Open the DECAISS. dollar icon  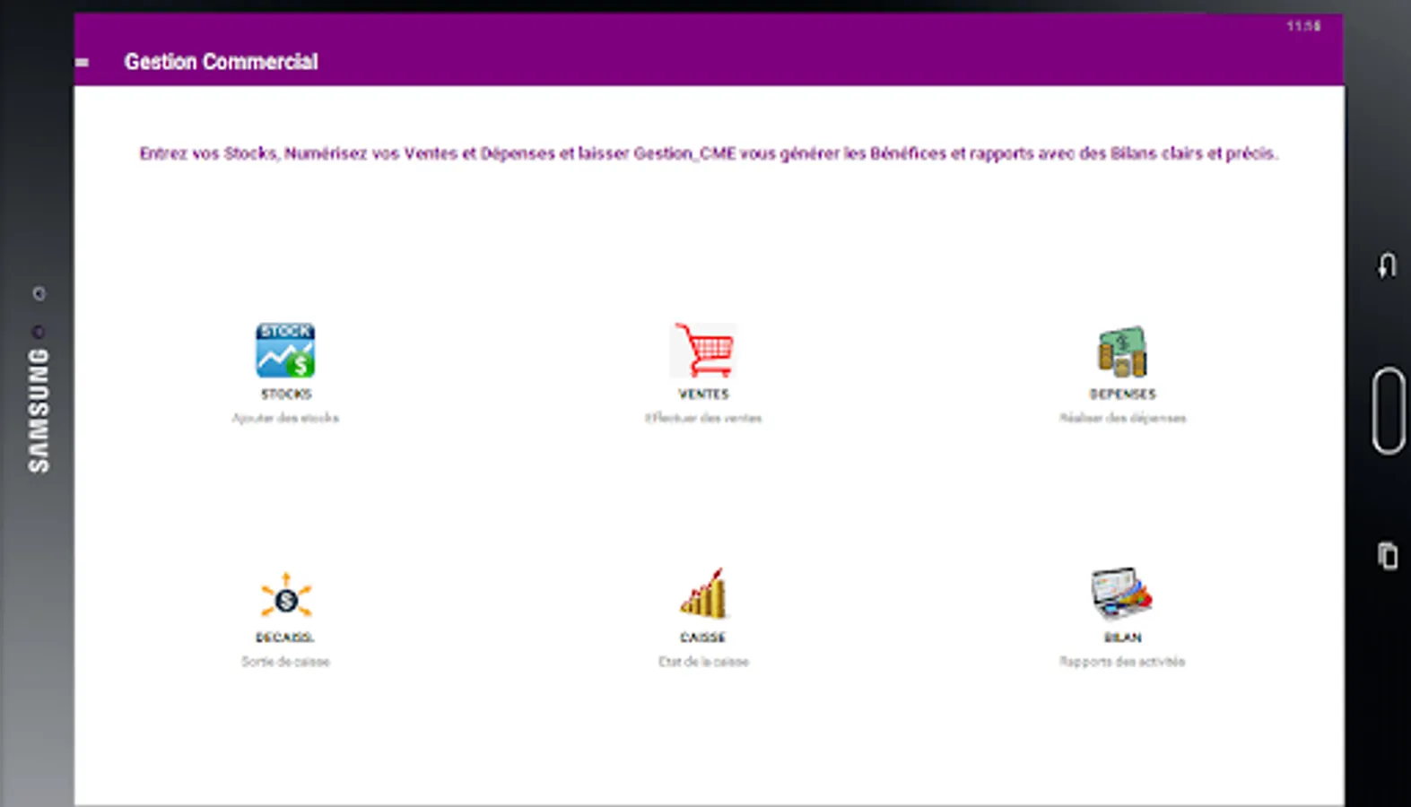[286, 595]
